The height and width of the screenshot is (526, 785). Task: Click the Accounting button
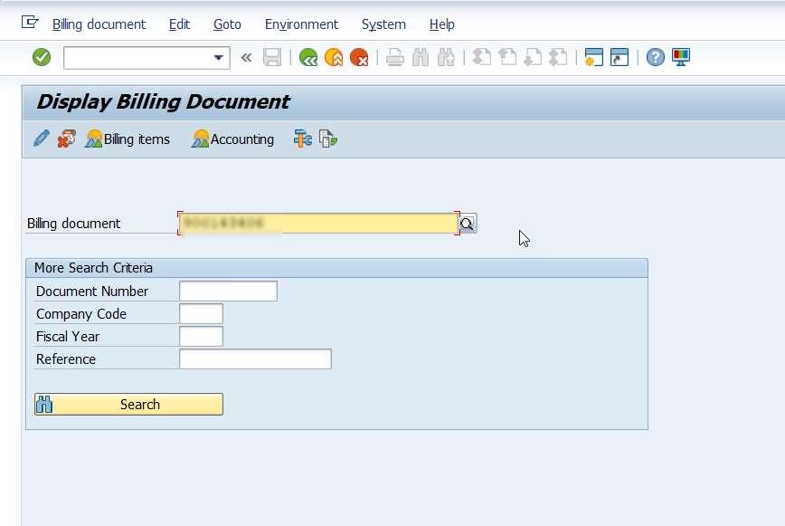click(x=232, y=139)
